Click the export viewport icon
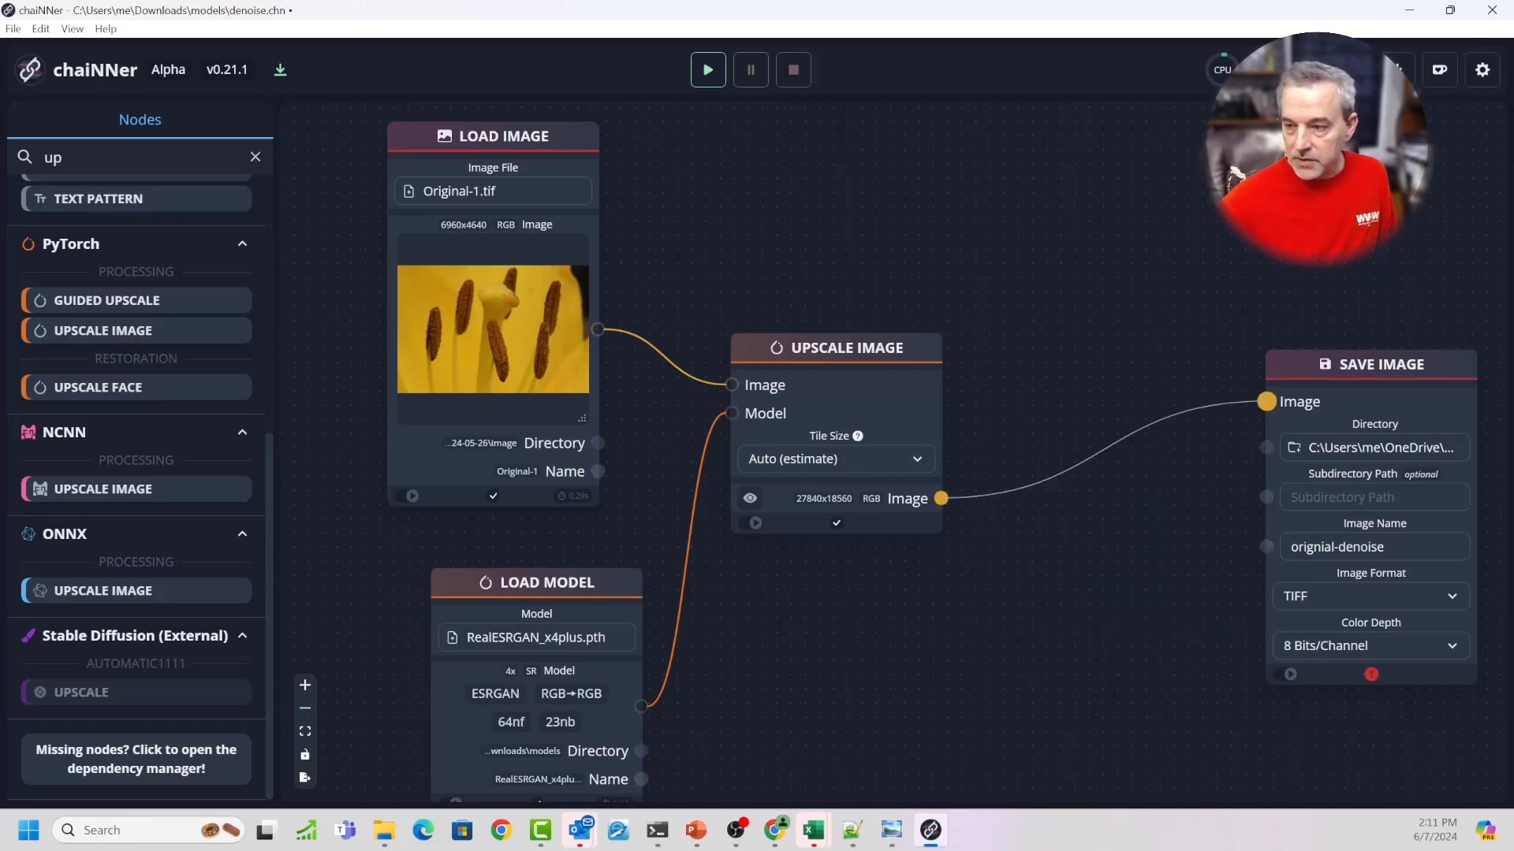Image resolution: width=1514 pixels, height=851 pixels. click(x=305, y=777)
